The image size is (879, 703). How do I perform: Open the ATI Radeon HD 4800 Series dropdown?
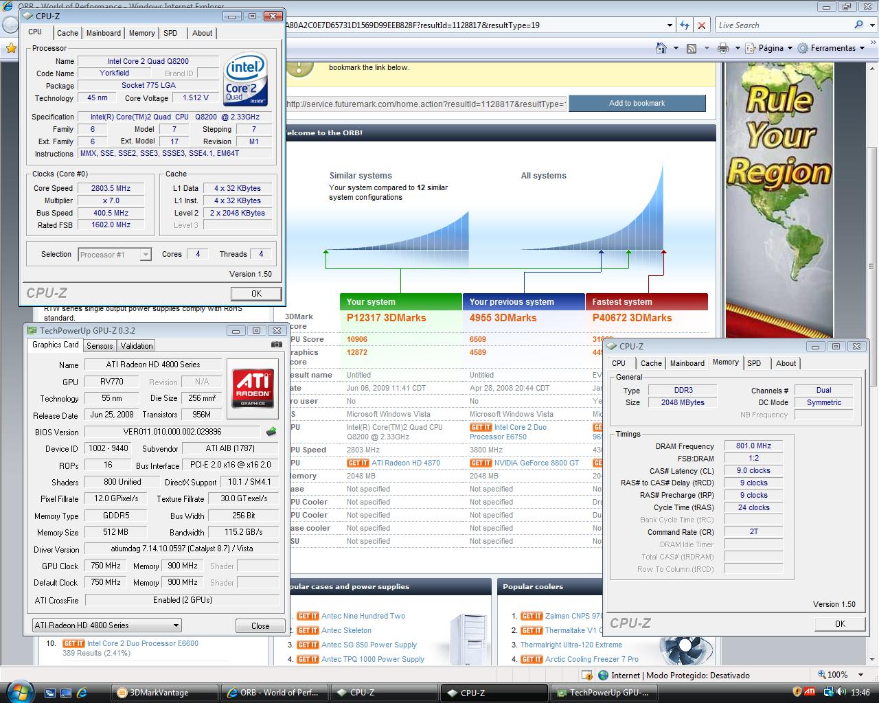(106, 625)
